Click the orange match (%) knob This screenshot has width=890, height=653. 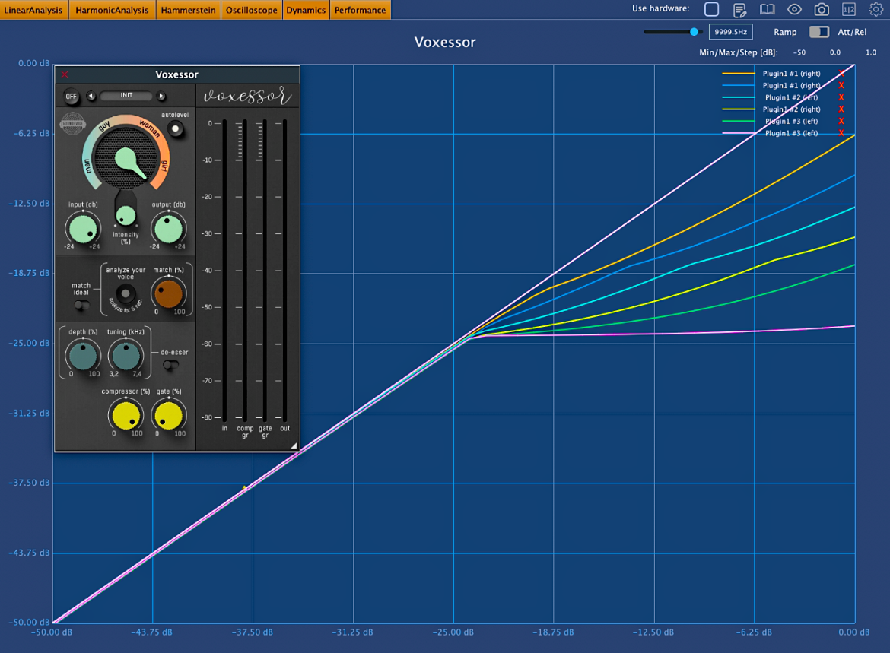point(169,294)
